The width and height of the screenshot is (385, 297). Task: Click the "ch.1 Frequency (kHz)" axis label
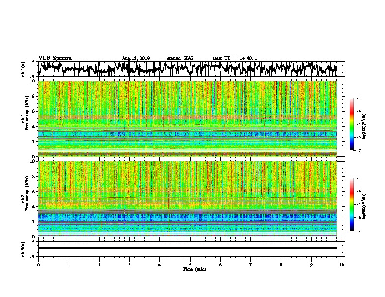coord(25,113)
